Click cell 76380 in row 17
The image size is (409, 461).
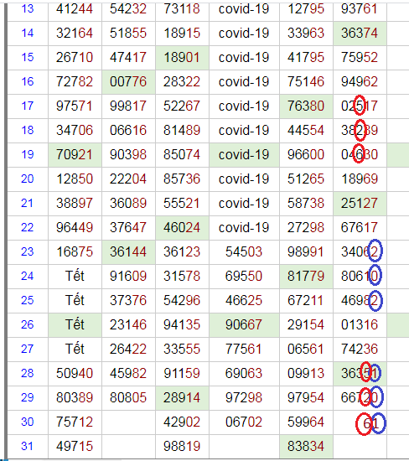[306, 106]
